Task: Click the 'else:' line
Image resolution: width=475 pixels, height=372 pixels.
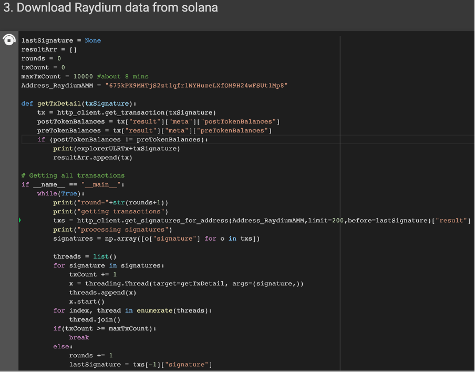Action: (63, 347)
